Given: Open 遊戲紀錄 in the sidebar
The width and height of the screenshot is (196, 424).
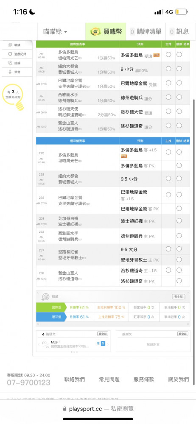Looking at the screenshot, I should [x=17, y=54].
